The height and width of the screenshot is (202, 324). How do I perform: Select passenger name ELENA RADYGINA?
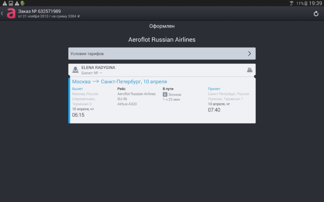pyautogui.click(x=98, y=68)
